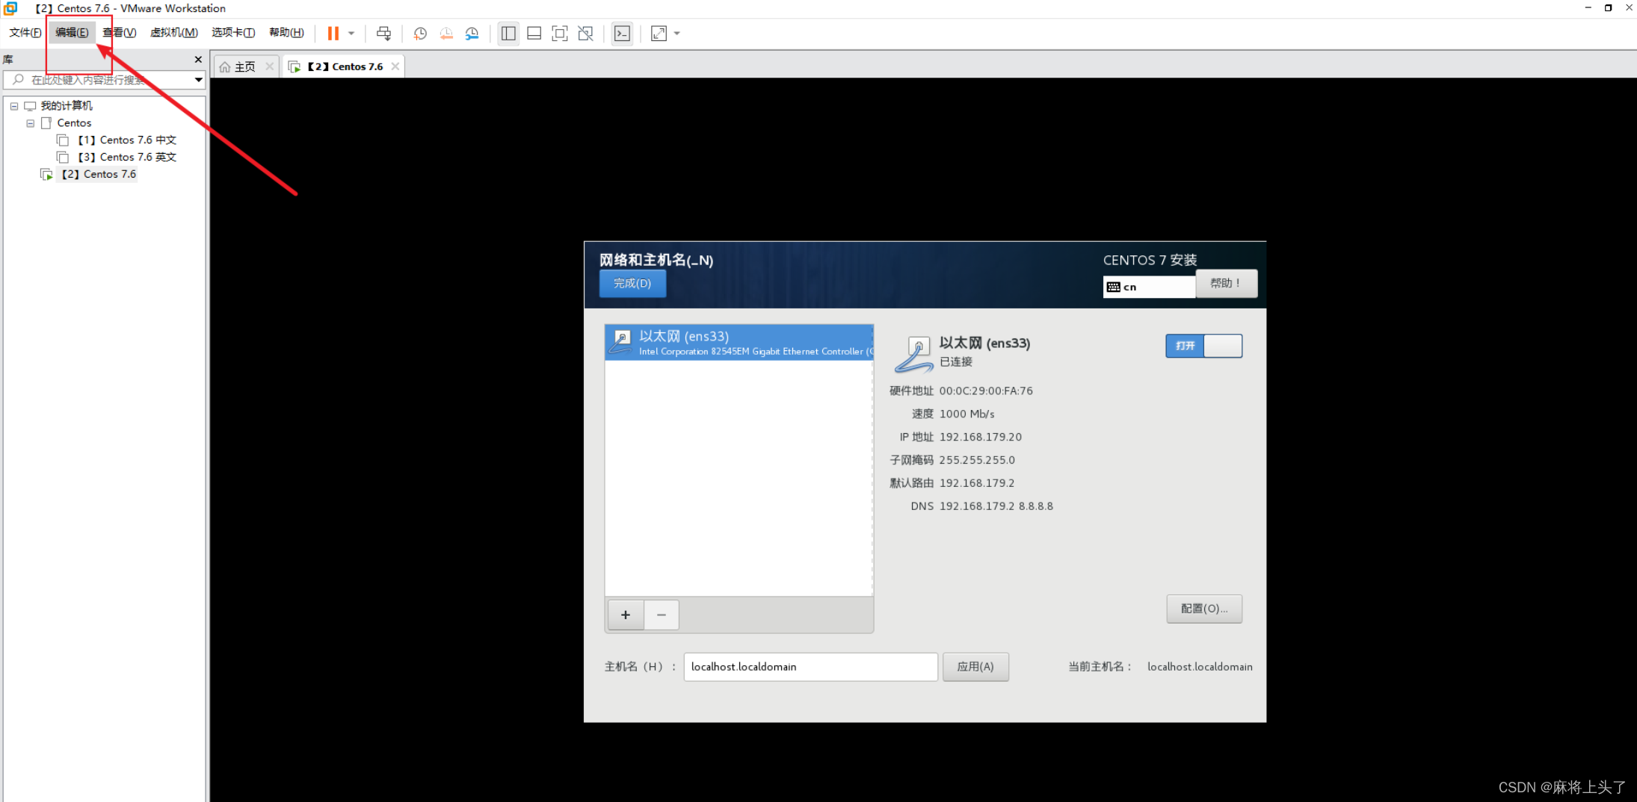Click the search magnifier icon in library

click(18, 79)
